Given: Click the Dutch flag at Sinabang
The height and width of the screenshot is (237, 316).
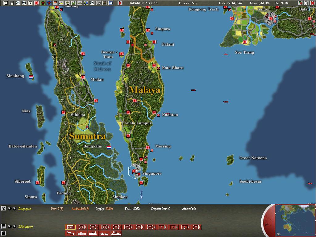Looking at the screenshot, I should click(x=31, y=77).
